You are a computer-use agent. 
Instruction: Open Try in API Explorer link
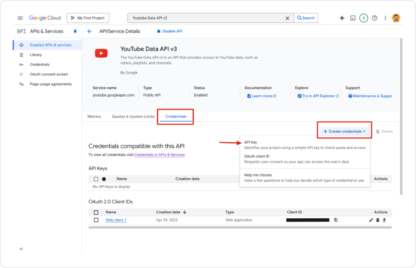(x=318, y=96)
